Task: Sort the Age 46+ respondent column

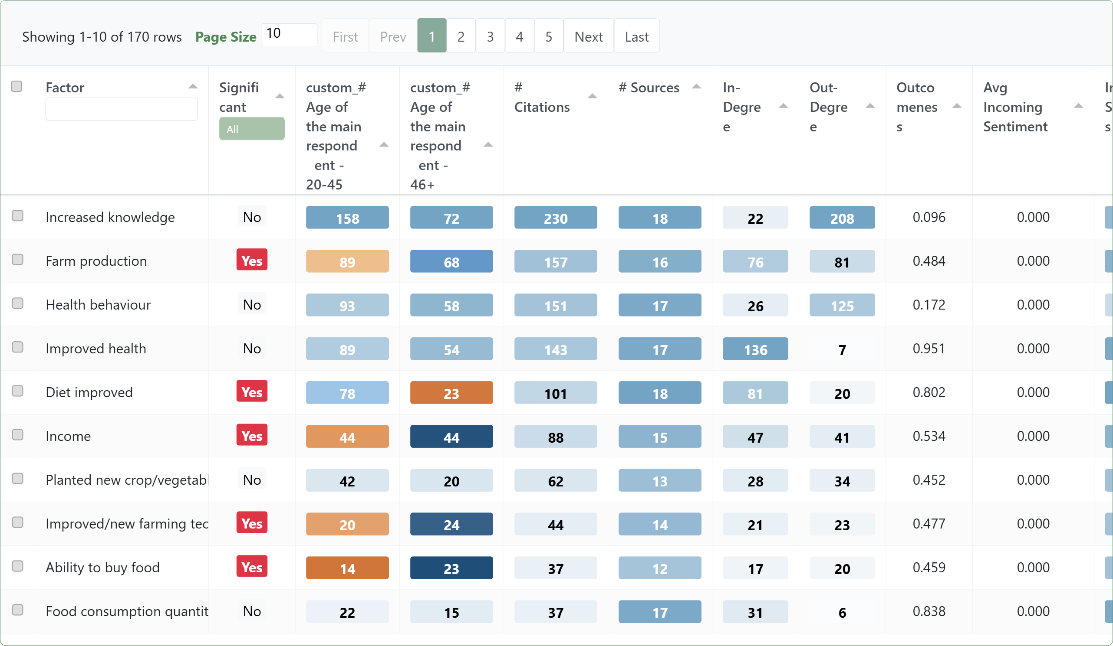Action: click(487, 145)
